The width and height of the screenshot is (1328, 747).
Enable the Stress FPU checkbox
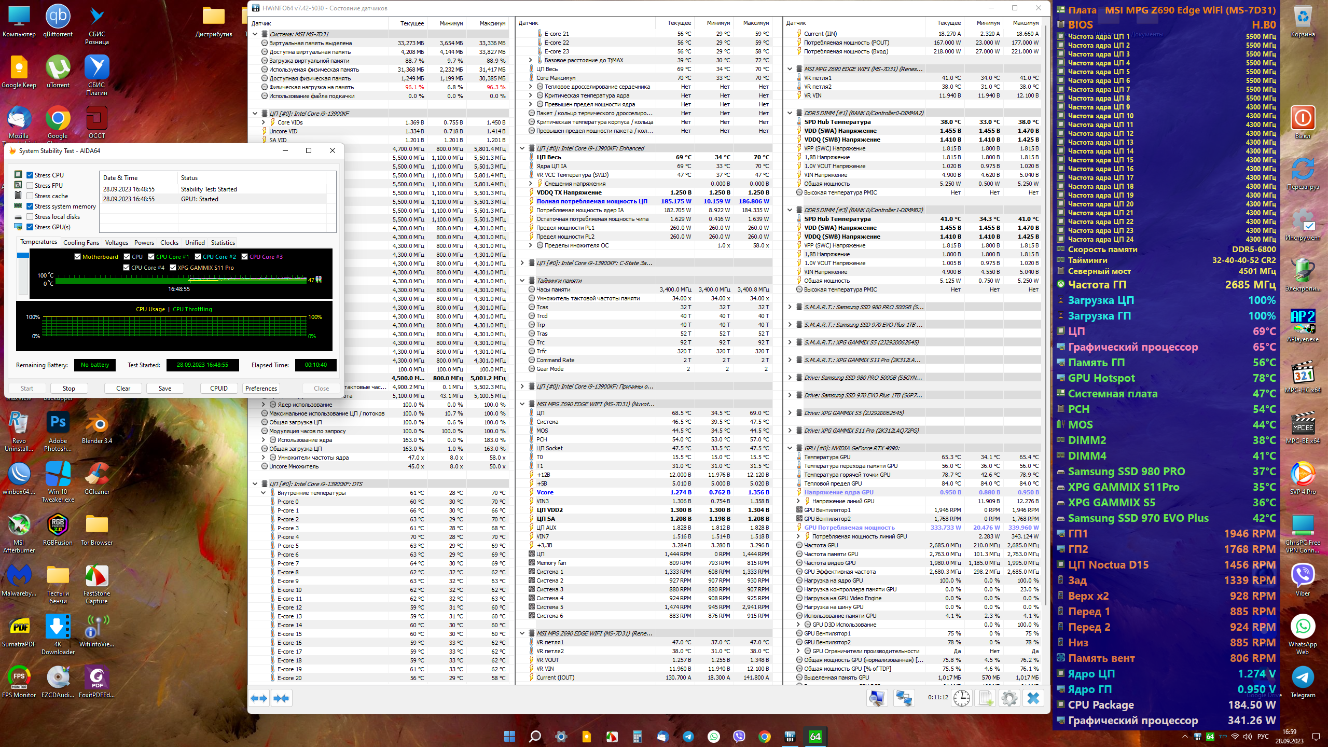[x=30, y=186]
